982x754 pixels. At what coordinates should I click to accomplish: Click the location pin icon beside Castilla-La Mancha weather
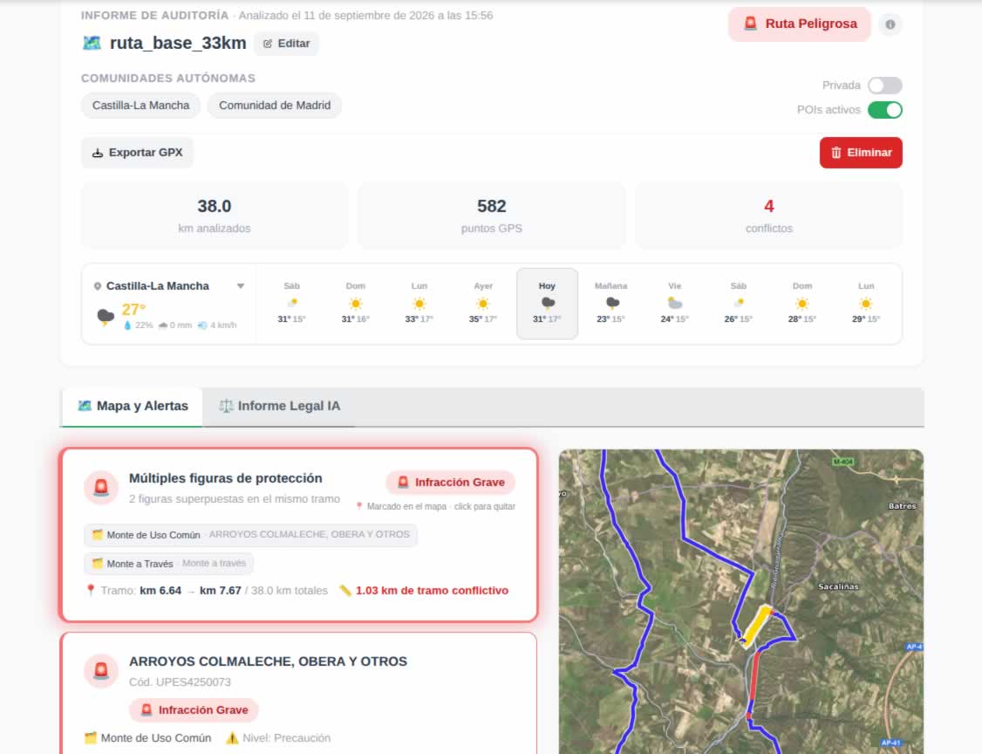click(97, 286)
